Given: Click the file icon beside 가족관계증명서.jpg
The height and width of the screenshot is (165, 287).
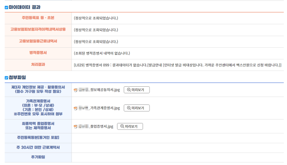Looking at the screenshot, I should [75, 108].
